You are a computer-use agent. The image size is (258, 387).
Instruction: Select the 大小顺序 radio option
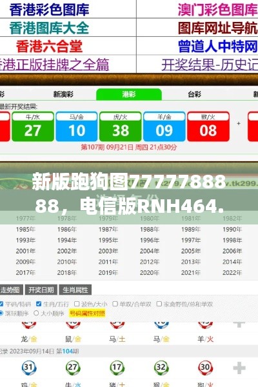pyautogui.click(x=36, y=313)
